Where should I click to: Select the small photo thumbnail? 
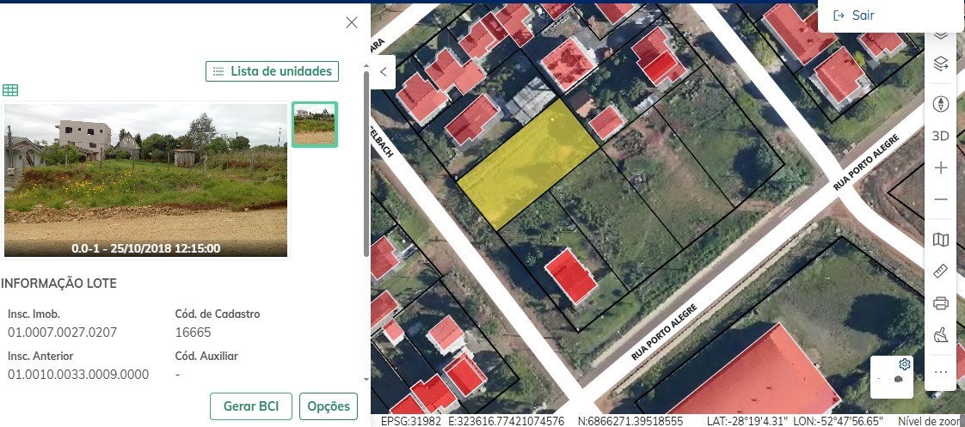[x=315, y=125]
